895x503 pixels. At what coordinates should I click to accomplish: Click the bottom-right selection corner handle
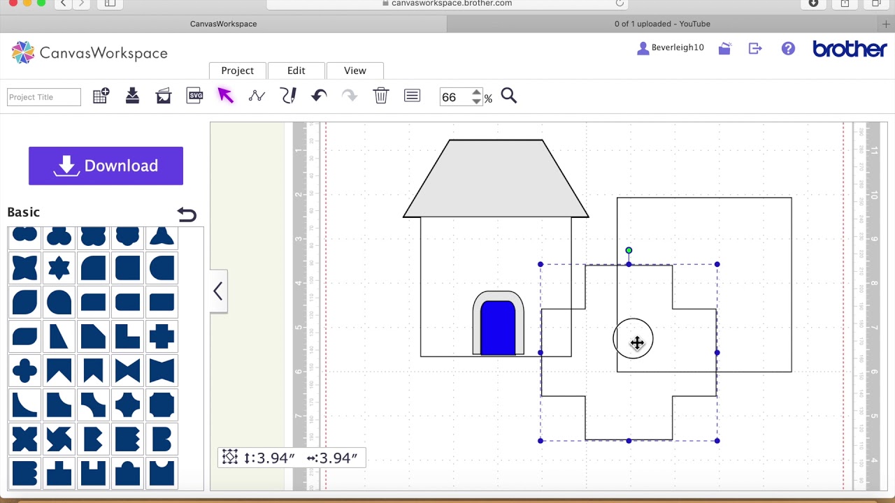(x=717, y=441)
